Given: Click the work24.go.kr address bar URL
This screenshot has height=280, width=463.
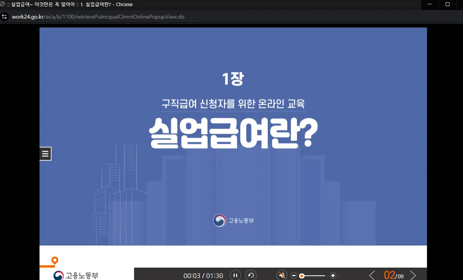Looking at the screenshot, I should [98, 17].
